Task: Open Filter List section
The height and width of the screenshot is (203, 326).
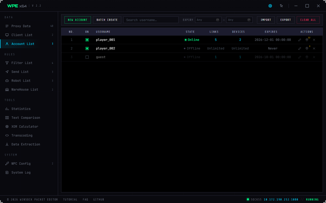Action: tap(29, 63)
